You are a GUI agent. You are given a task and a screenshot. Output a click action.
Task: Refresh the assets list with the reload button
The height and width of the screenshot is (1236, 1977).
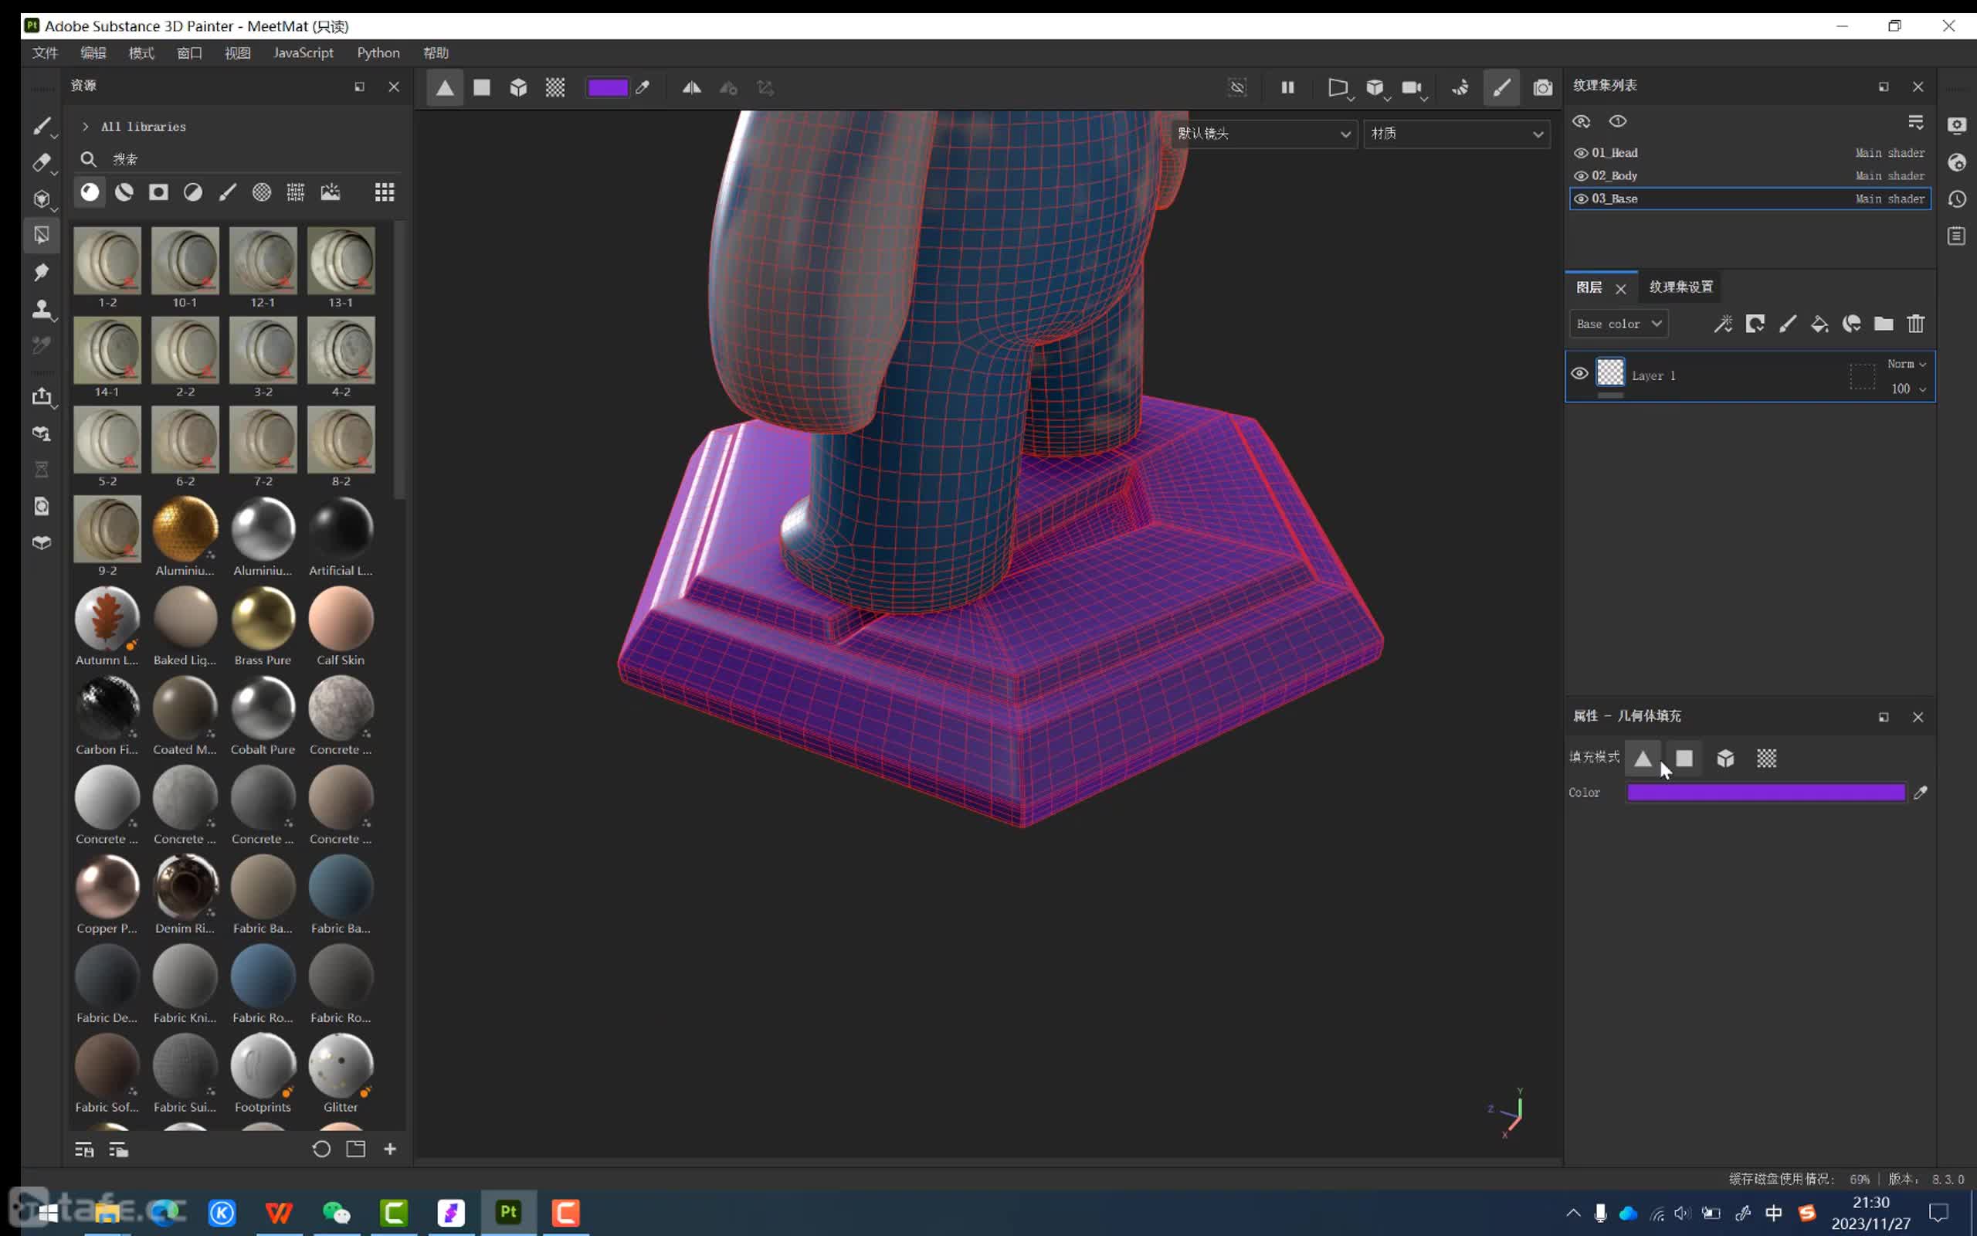(x=321, y=1149)
